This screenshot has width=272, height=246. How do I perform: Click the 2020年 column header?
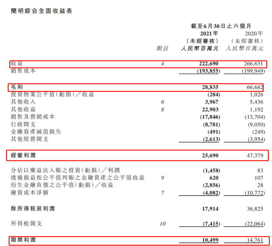tap(254, 34)
